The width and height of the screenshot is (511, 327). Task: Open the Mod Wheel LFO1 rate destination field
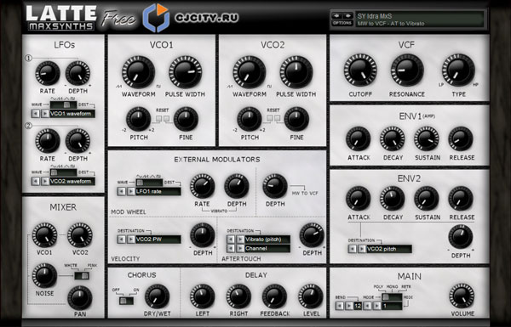click(158, 191)
